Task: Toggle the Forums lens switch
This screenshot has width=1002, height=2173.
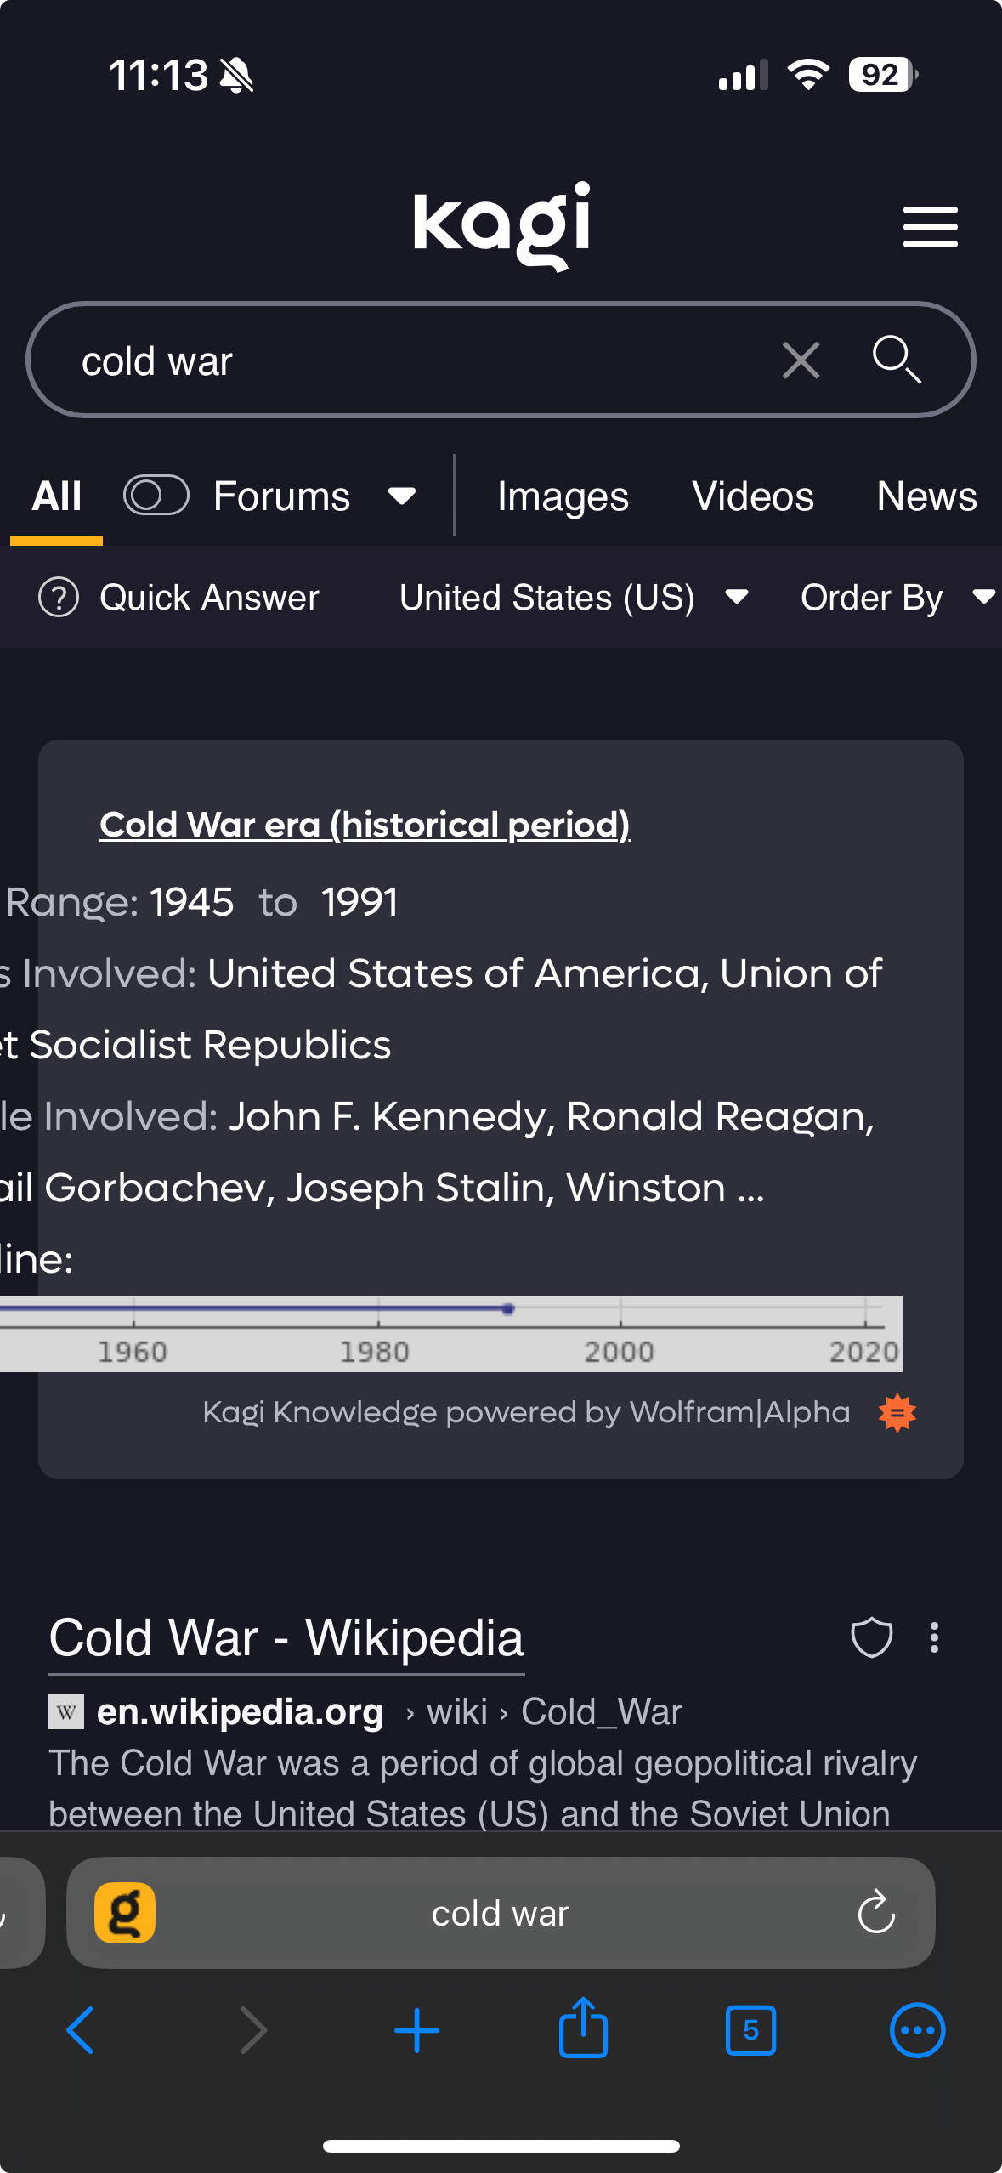Action: (x=156, y=496)
